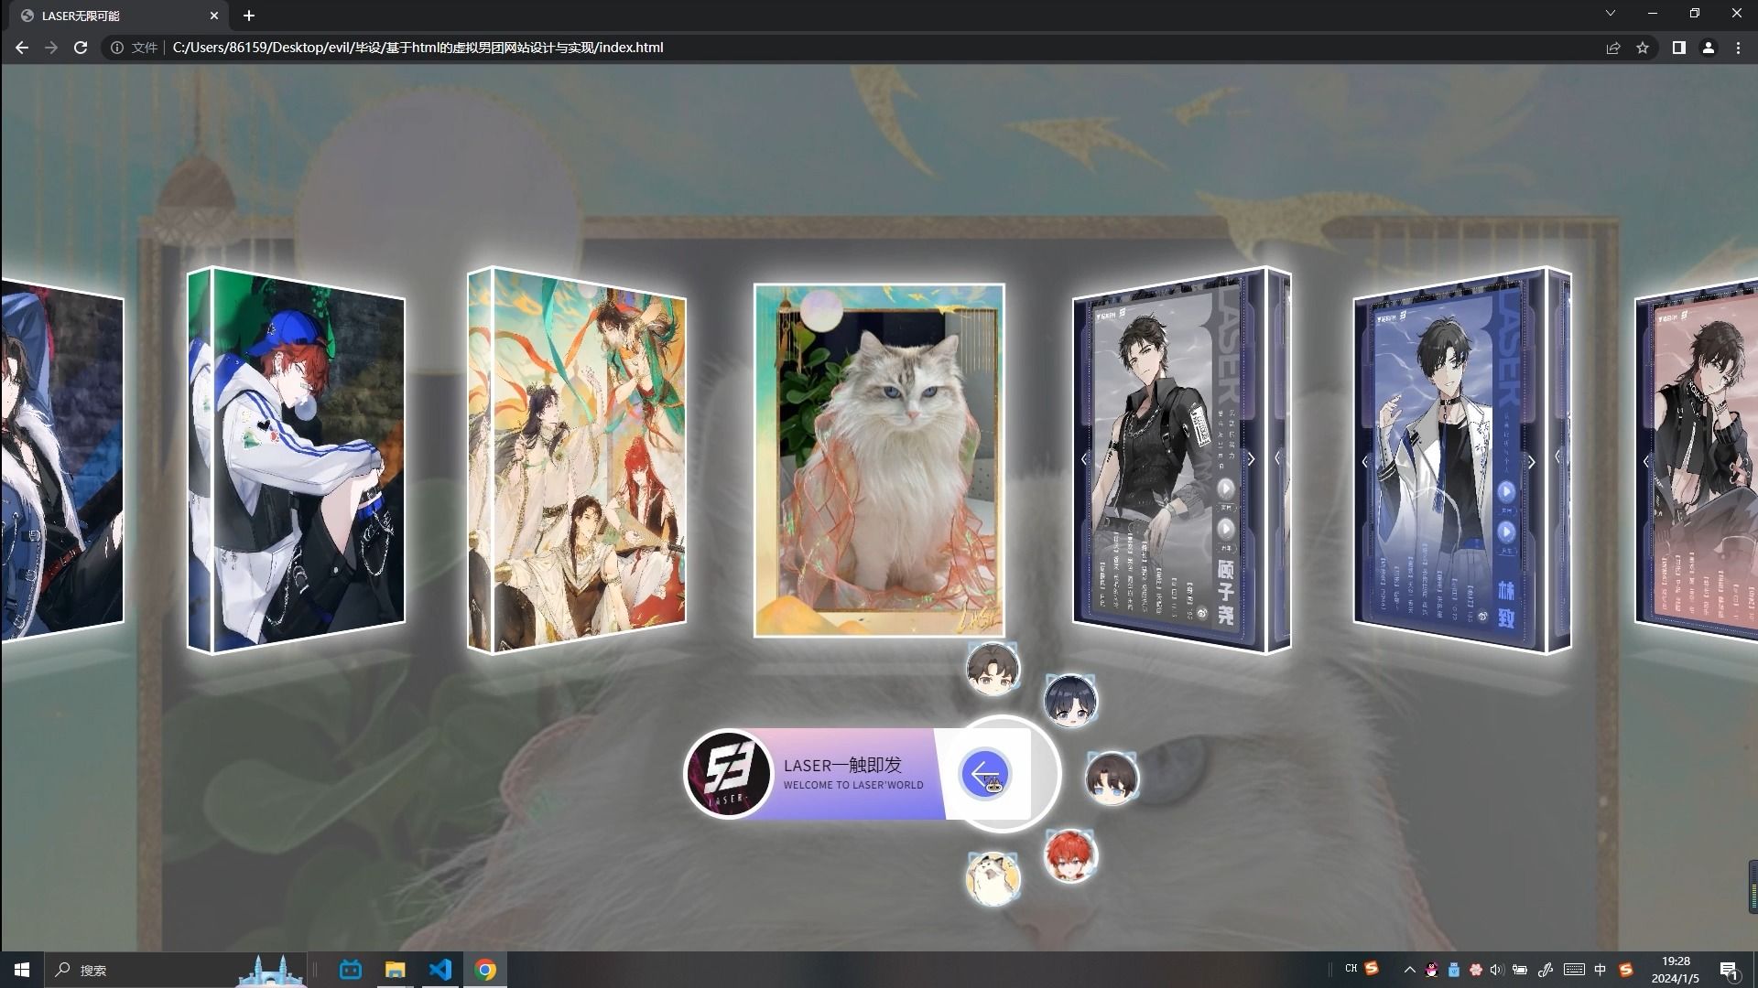
Task: Click the WELCOME TO LASER'WORLD subtitle
Action: pyautogui.click(x=853, y=785)
